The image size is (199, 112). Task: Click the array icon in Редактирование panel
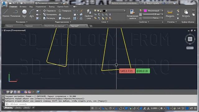(x=75, y=18)
